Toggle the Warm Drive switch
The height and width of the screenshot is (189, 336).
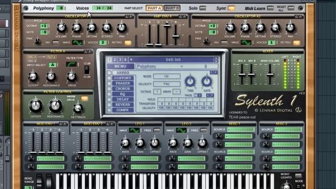[85, 98]
